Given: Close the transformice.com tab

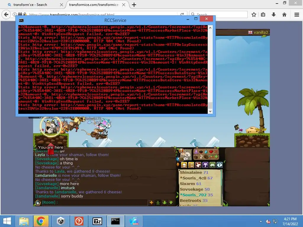Looking at the screenshot, I should [124, 5].
